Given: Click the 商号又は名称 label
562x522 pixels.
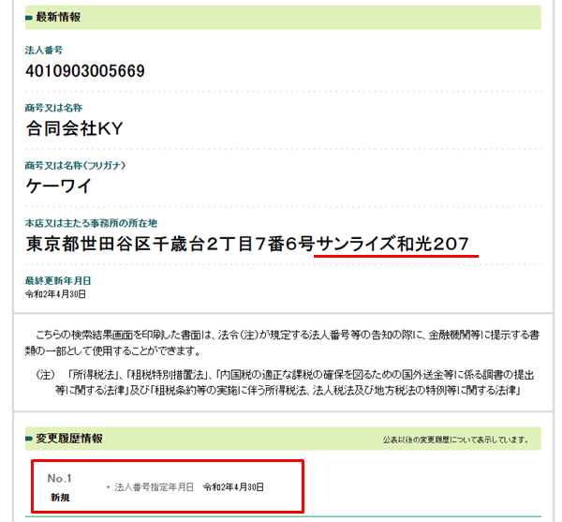Looking at the screenshot, I should pyautogui.click(x=53, y=108).
